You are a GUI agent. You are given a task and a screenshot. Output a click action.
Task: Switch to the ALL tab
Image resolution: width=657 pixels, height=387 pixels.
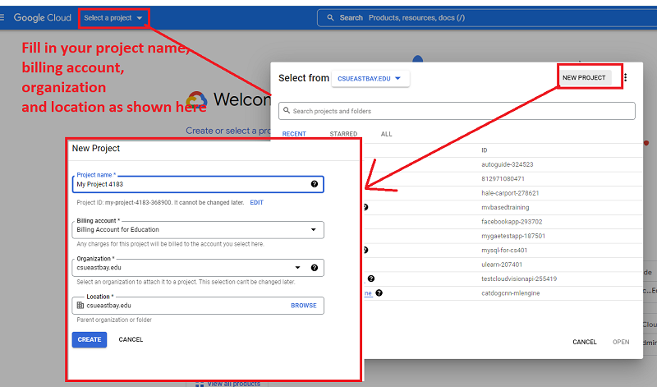[x=386, y=134]
